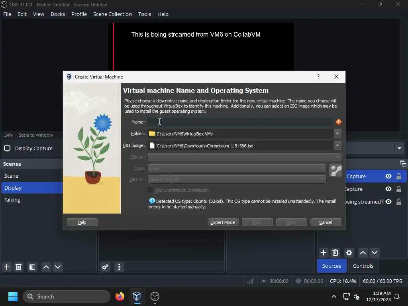Switch to the Sources tab
Image resolution: width=408 pixels, height=306 pixels.
331,266
